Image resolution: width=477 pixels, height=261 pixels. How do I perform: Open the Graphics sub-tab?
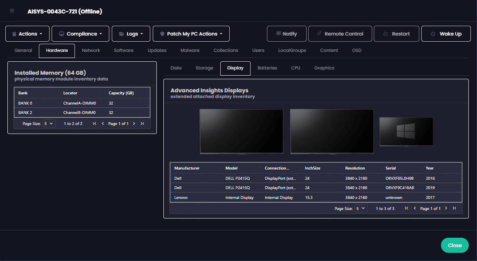[x=324, y=68]
